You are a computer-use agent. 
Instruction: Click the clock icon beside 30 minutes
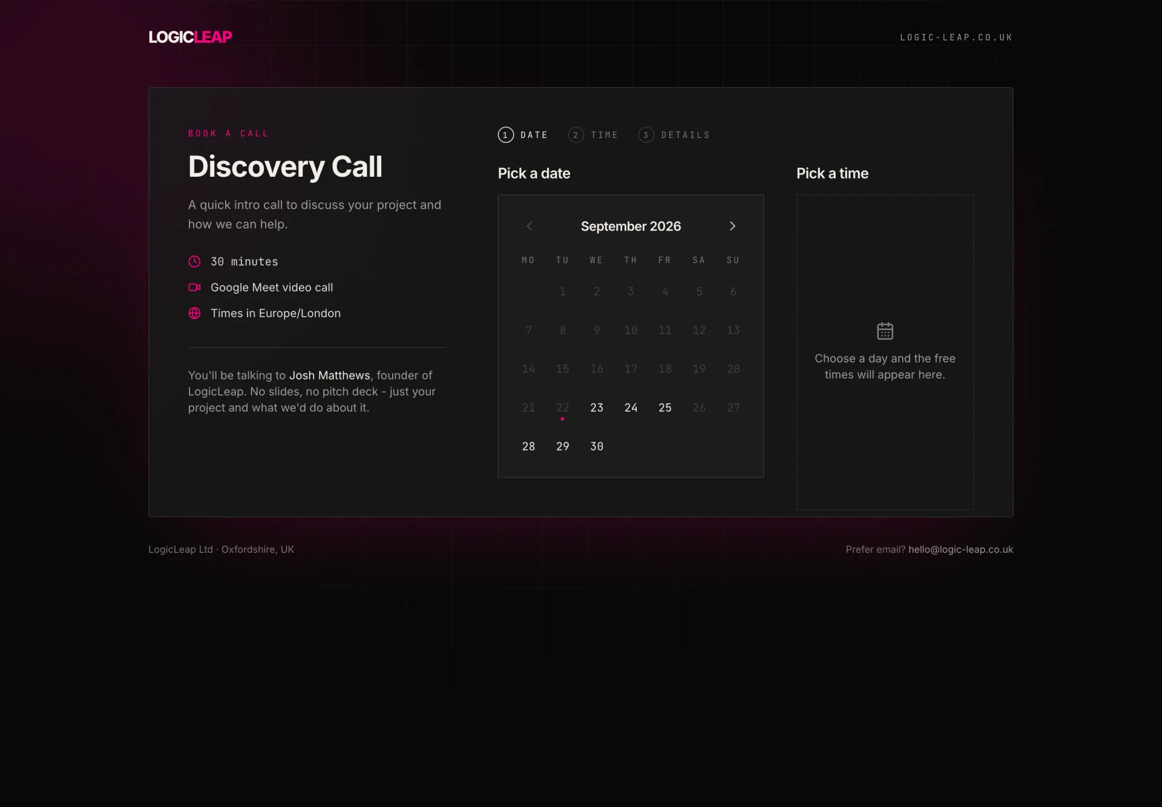194,262
